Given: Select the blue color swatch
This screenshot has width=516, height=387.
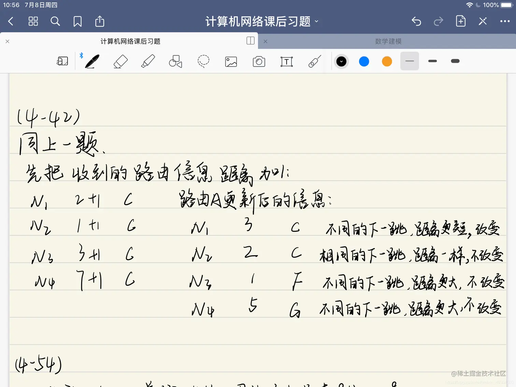Looking at the screenshot, I should coord(364,61).
